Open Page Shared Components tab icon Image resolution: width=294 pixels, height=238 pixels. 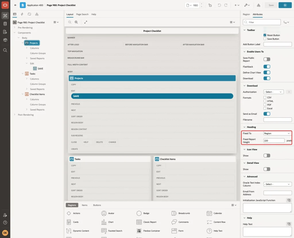[x=37, y=14]
